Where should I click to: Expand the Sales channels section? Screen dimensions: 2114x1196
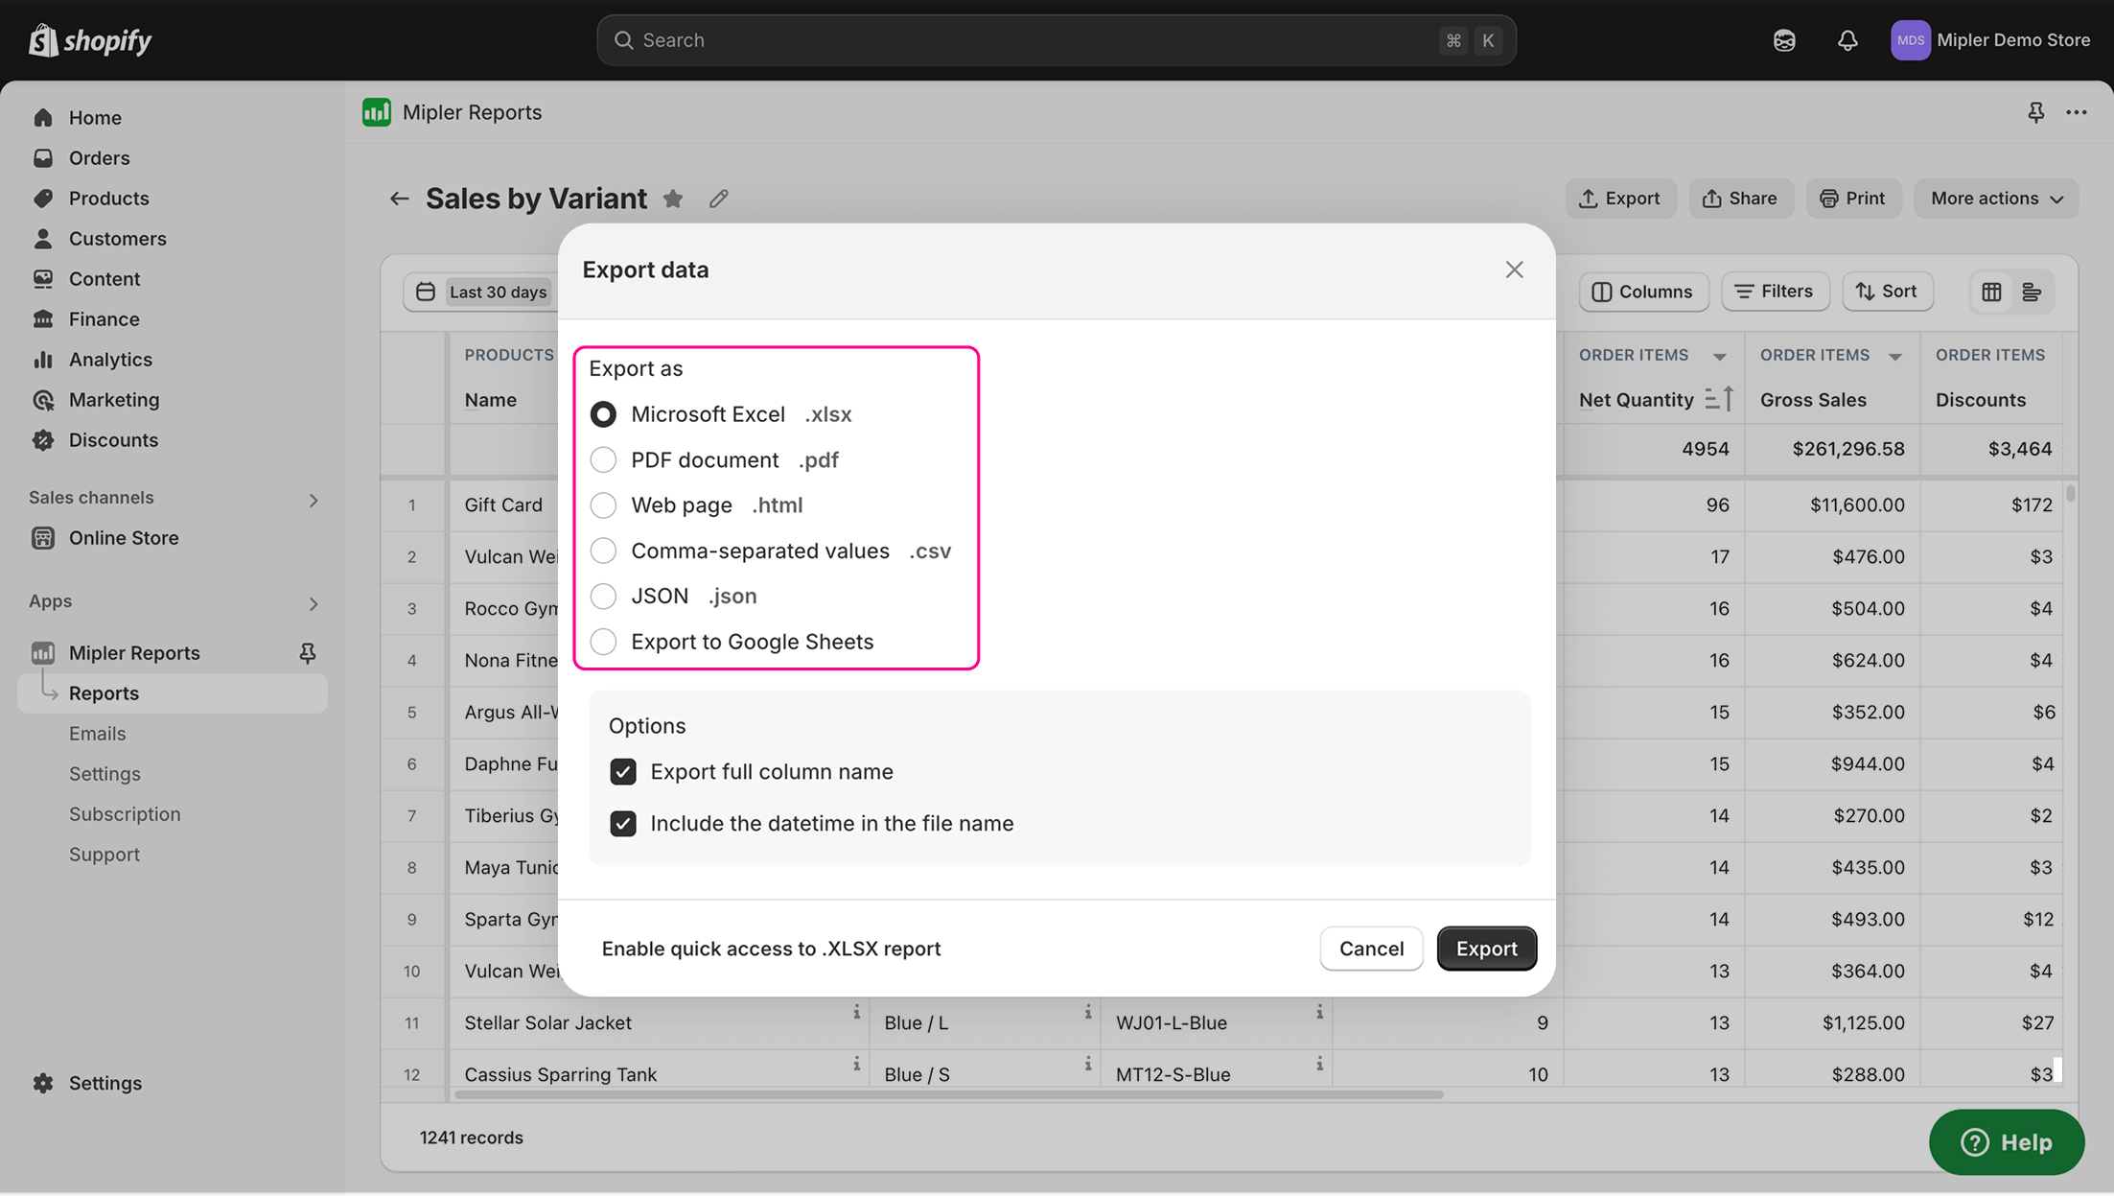coord(313,500)
